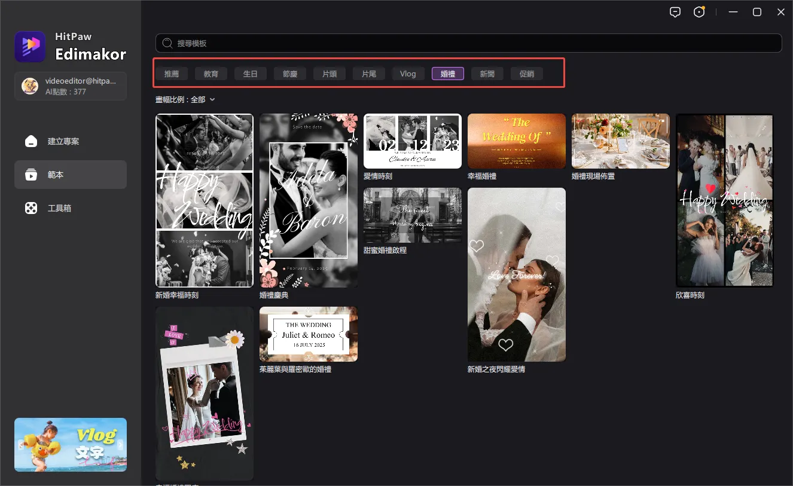Click the 搜尋模板 search field

click(466, 44)
